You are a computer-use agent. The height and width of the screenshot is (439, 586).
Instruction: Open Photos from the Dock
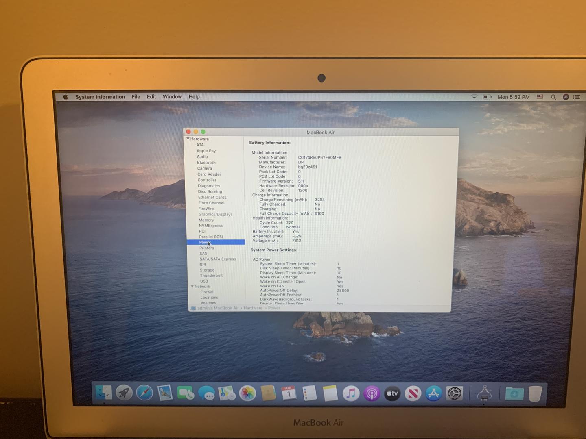pos(247,393)
